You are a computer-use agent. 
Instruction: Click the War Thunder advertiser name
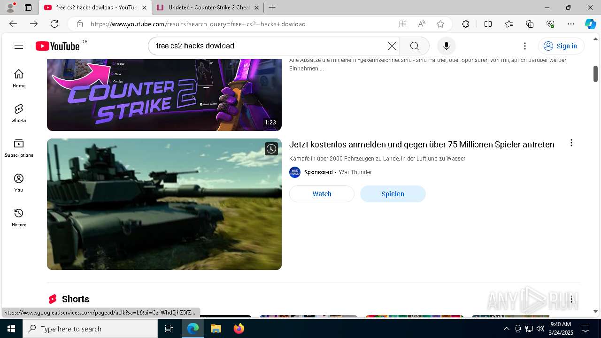(355, 172)
